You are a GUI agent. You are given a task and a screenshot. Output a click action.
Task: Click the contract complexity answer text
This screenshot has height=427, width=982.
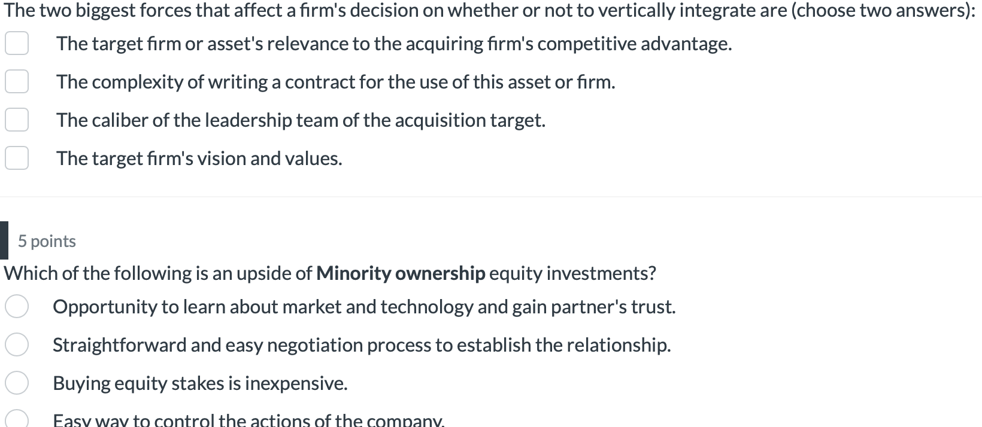pos(335,81)
